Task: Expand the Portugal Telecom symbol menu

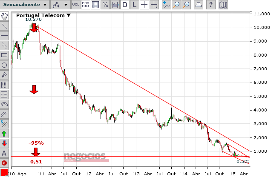Action: [x=69, y=15]
